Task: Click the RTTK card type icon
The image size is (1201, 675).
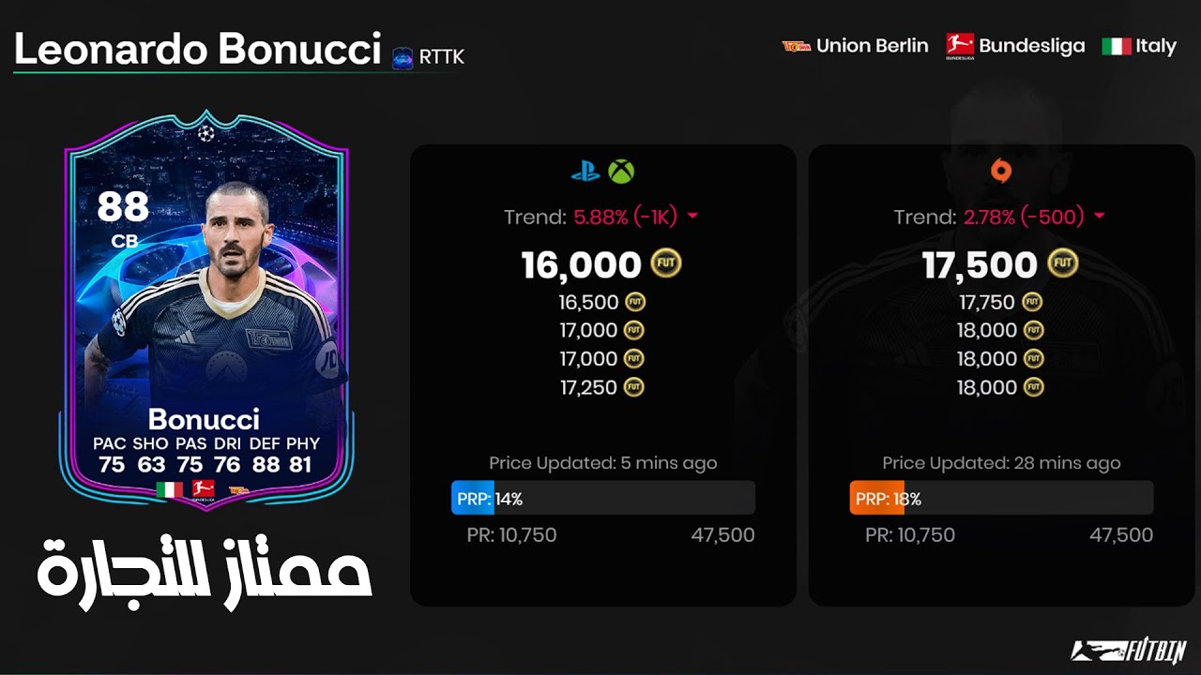Action: pyautogui.click(x=403, y=57)
